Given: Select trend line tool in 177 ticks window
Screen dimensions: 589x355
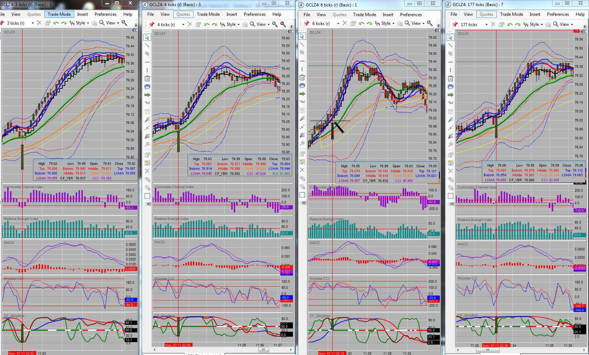Looking at the screenshot, I should (450, 45).
